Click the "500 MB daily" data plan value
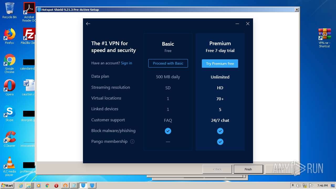Image resolution: width=336 pixels, height=189 pixels. [x=168, y=77]
